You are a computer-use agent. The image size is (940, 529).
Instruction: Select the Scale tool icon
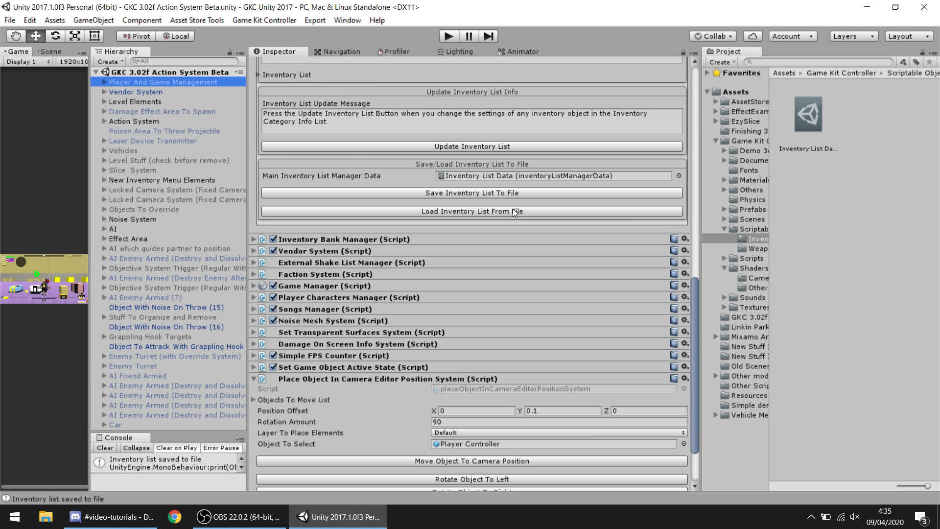[75, 36]
